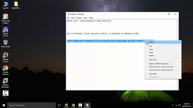The width and height of the screenshot is (193, 108).
Task: Open VMware icon in taskbar
Action: tap(66, 105)
